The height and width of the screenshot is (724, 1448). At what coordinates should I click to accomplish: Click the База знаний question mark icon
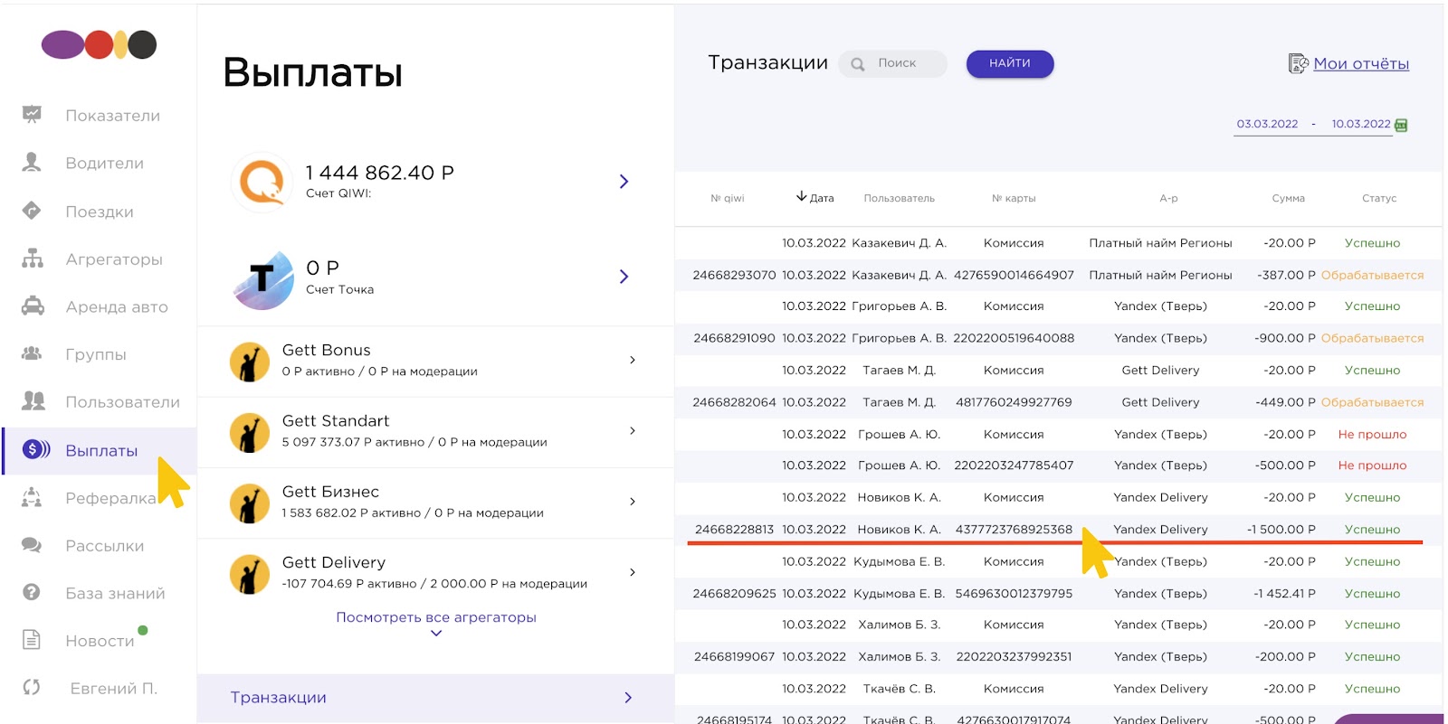[x=32, y=592]
